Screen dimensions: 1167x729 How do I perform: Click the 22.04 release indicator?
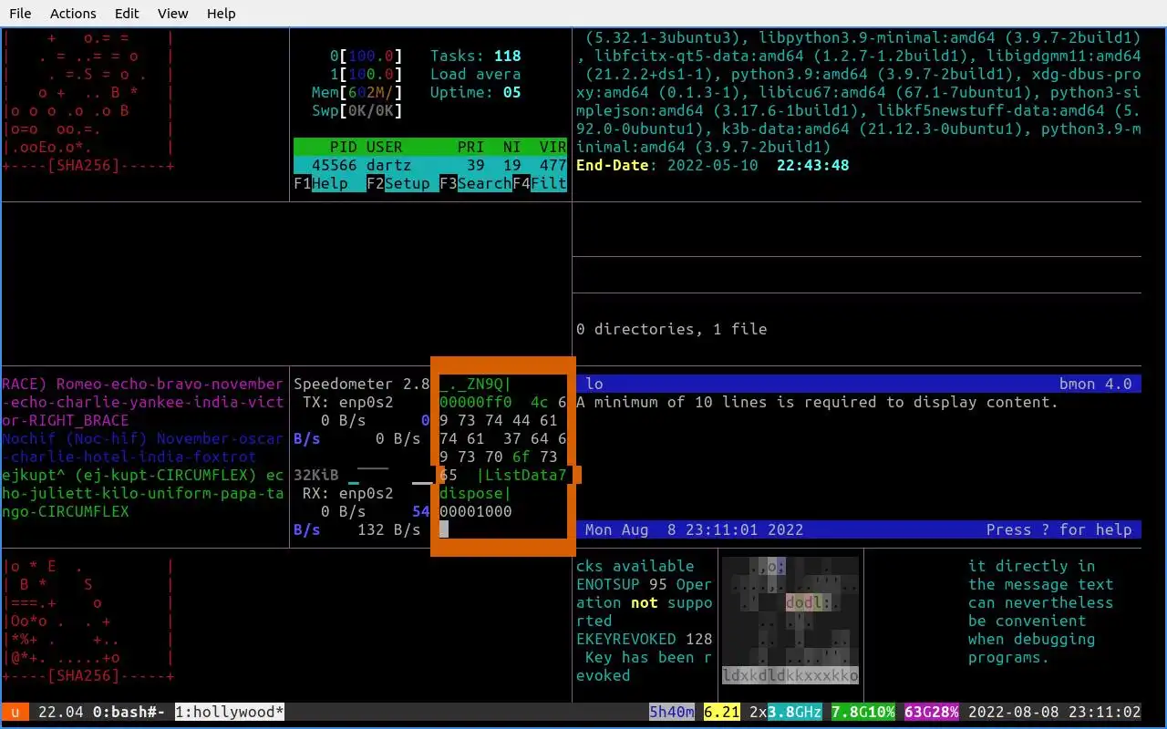click(x=61, y=712)
